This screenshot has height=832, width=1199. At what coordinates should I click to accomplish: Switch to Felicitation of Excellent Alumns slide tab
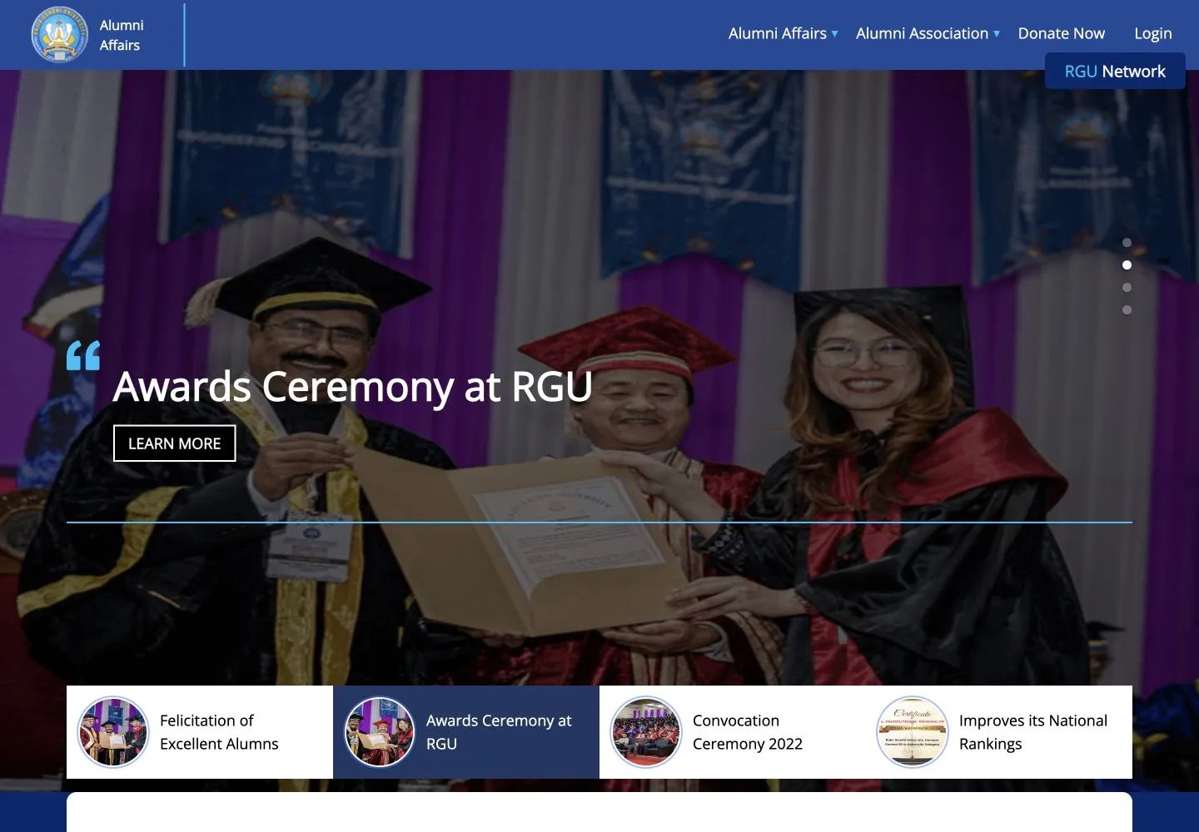click(200, 732)
